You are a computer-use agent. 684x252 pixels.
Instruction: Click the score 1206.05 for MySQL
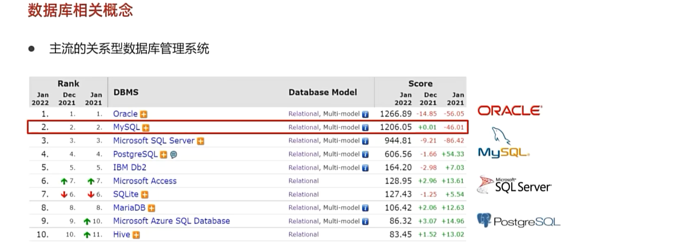coord(396,127)
